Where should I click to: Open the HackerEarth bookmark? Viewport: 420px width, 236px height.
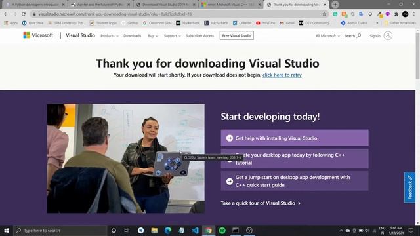tap(216, 23)
